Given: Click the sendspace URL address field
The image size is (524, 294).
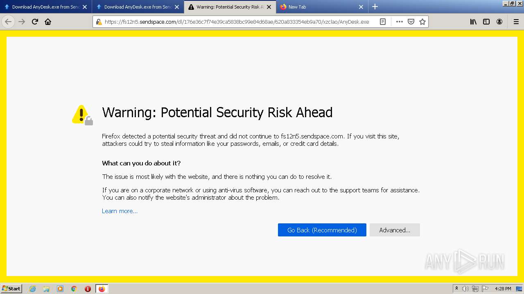Looking at the screenshot, I should 237,22.
